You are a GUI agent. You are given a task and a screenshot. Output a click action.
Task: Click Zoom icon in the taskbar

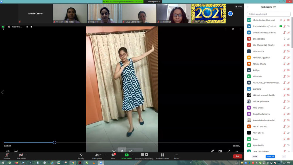[x=101, y=163]
